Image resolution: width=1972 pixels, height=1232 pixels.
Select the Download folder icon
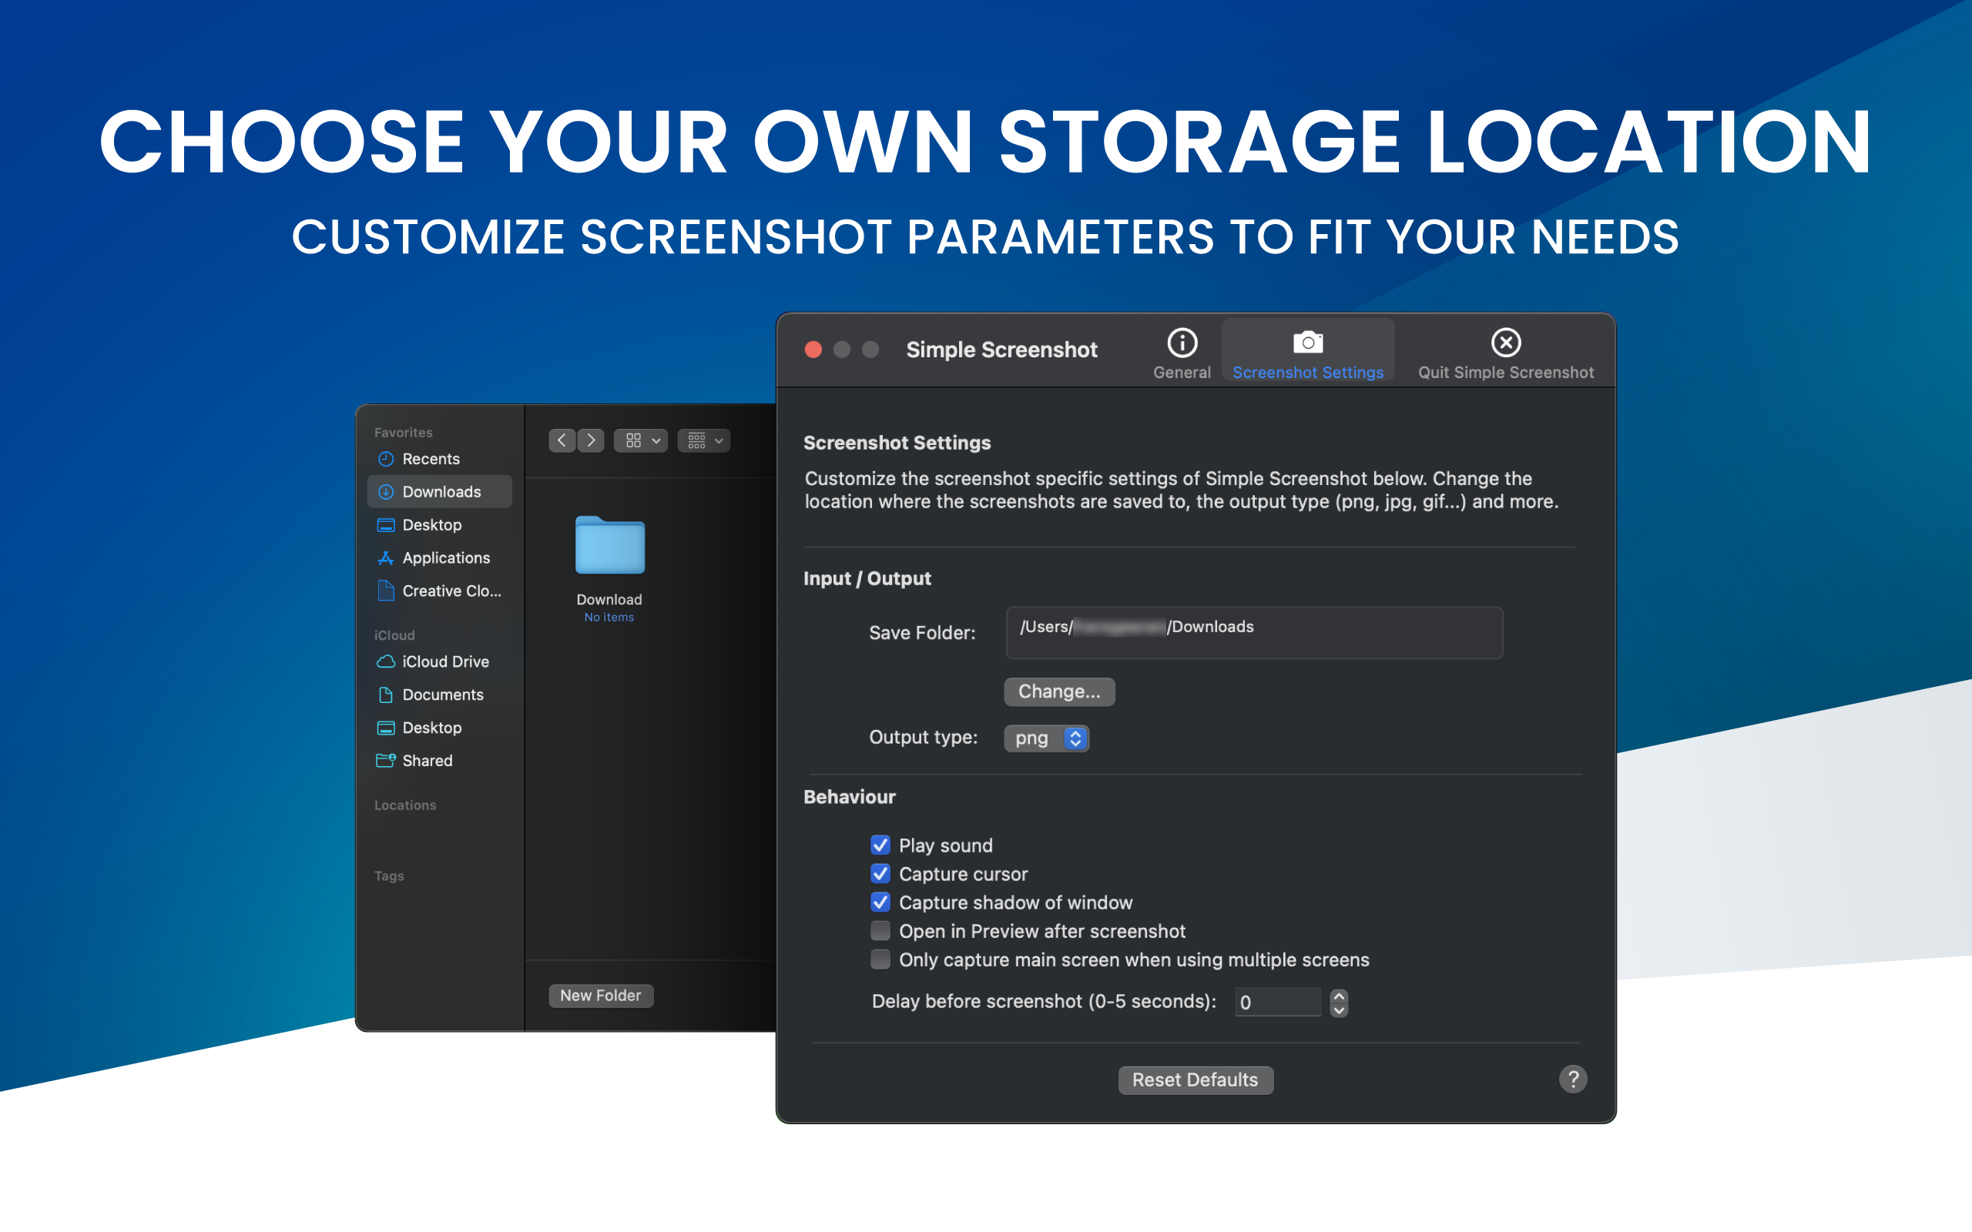point(609,546)
